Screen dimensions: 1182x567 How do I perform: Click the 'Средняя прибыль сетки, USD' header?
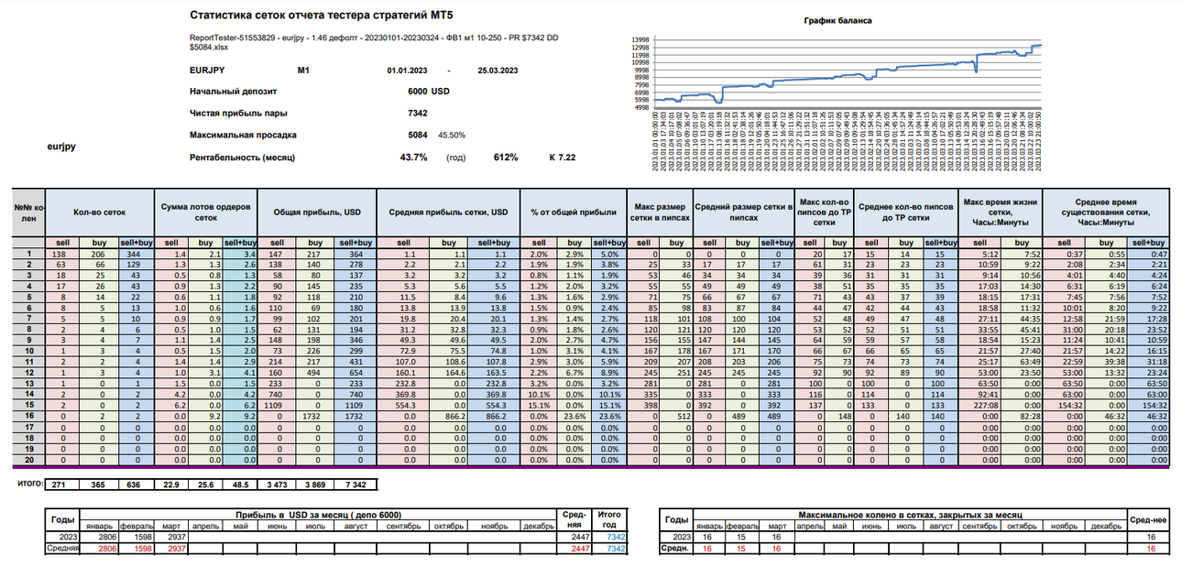click(x=448, y=212)
